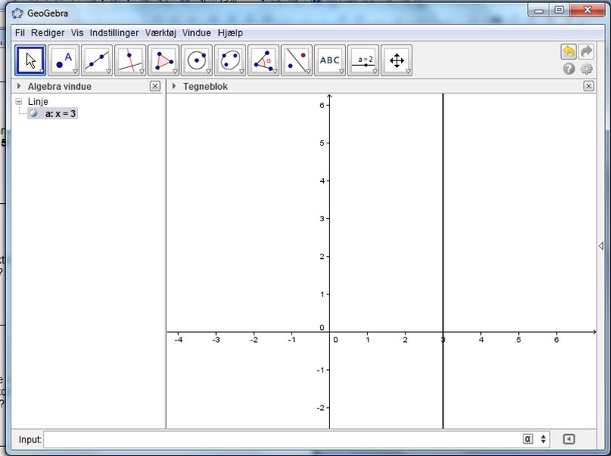Screen dimensions: 611x456
Task: Open the Indstillinger menu
Action: 114,33
